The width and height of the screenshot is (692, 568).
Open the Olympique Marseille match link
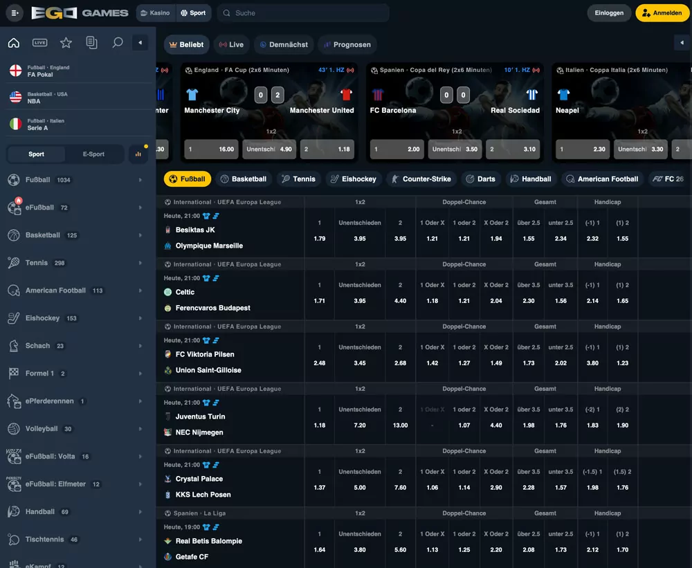tap(209, 246)
